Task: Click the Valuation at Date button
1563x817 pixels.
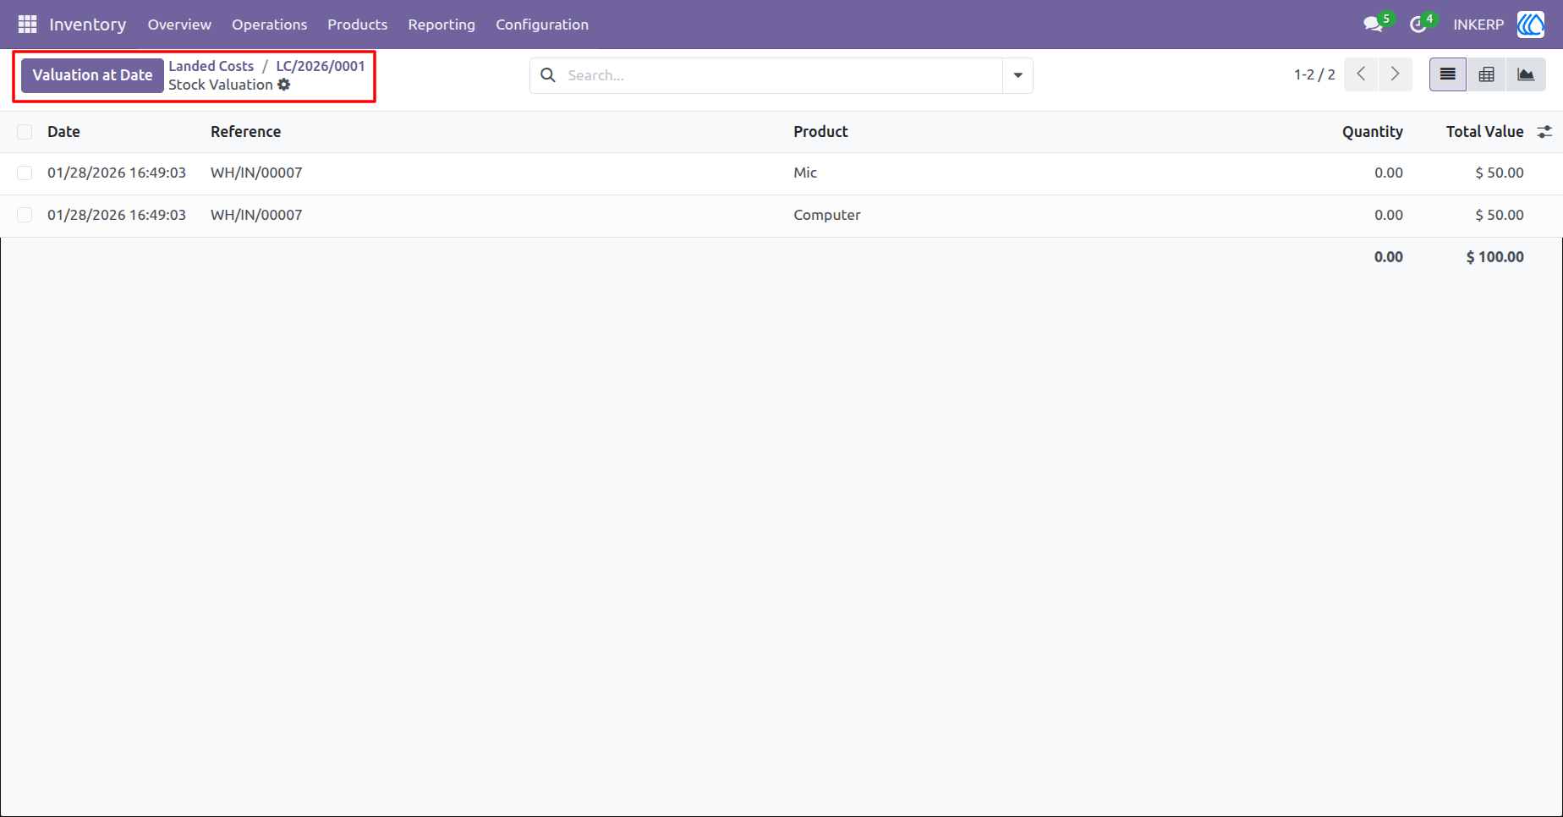Action: 92,75
